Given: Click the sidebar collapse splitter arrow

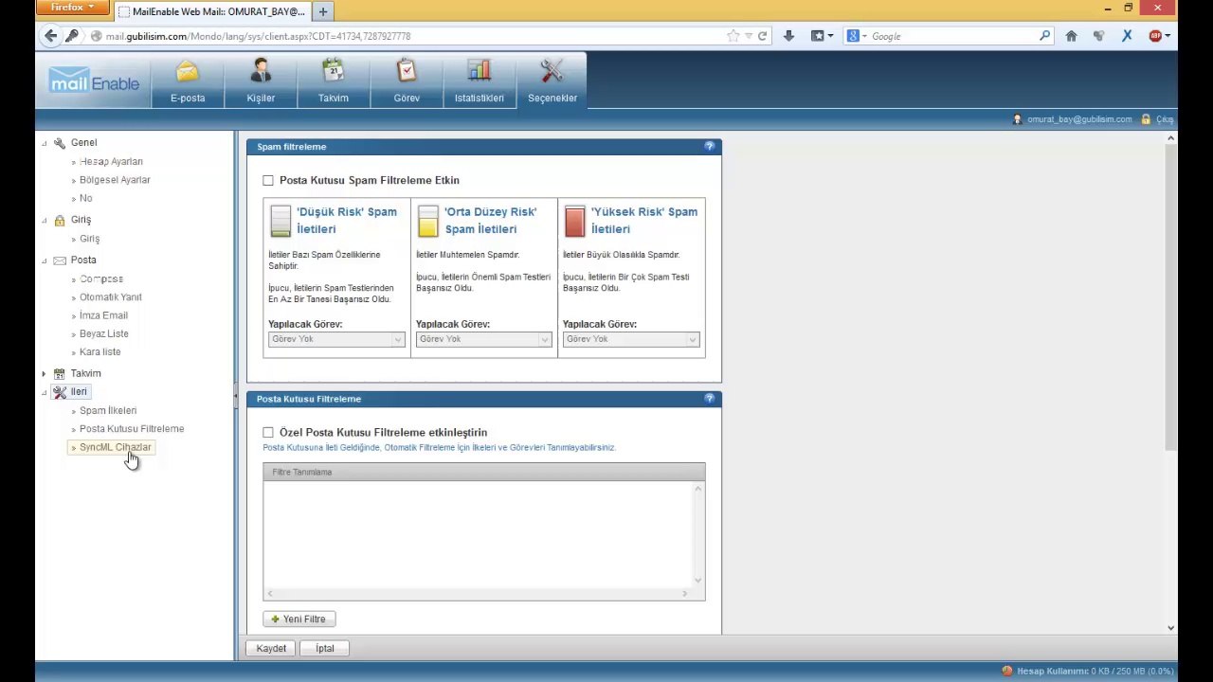Looking at the screenshot, I should click(235, 397).
